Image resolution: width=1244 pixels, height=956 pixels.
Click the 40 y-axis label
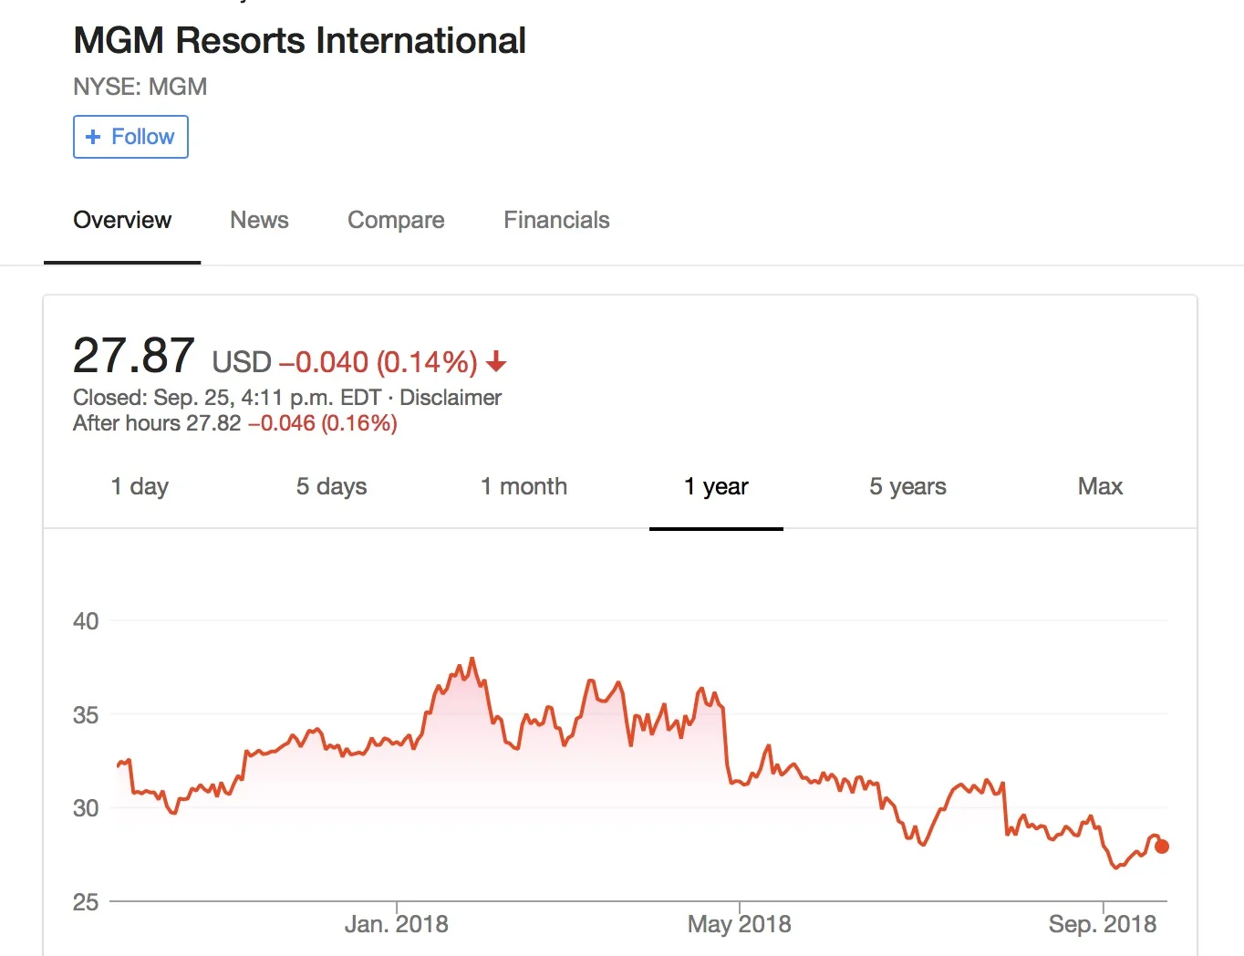click(x=86, y=621)
